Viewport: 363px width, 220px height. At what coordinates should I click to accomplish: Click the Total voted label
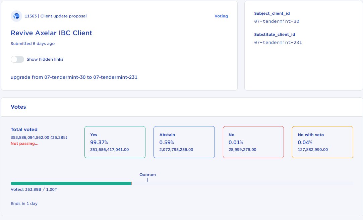click(x=24, y=129)
